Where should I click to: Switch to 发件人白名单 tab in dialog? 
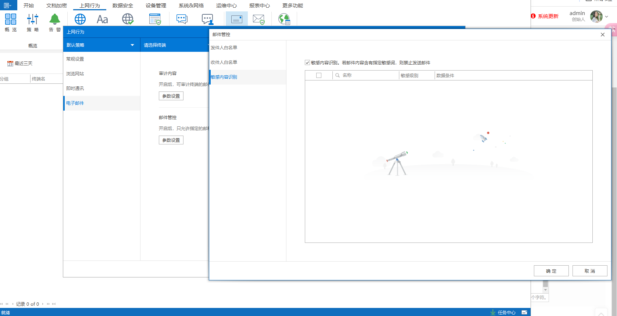pyautogui.click(x=248, y=48)
